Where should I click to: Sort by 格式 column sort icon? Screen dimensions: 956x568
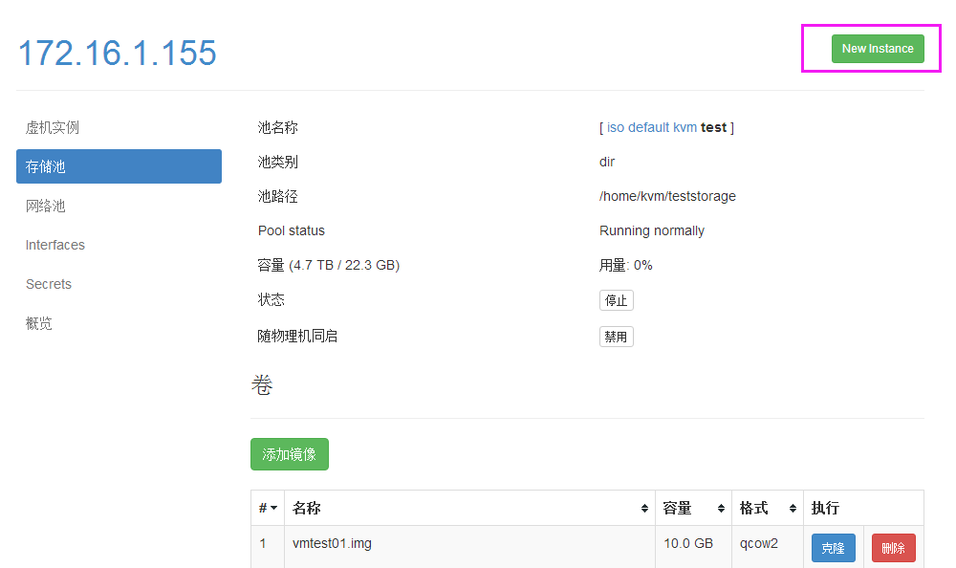point(793,508)
